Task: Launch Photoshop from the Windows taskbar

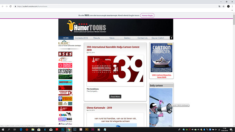Action: coord(63,130)
